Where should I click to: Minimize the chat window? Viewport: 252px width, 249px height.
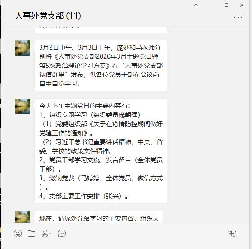click(x=211, y=5)
